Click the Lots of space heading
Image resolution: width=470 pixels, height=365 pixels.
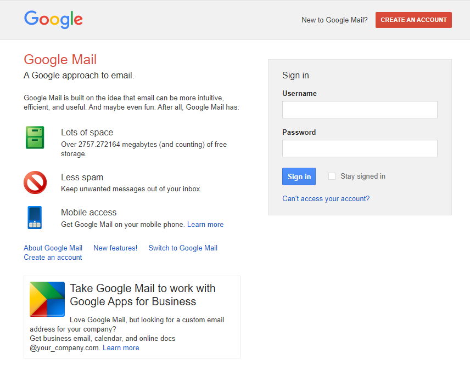tap(87, 132)
